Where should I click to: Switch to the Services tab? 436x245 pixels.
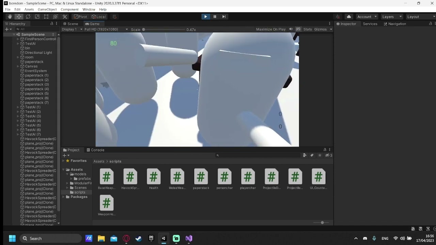click(x=370, y=24)
